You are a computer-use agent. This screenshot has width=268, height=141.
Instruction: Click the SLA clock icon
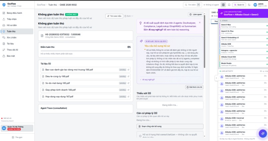pyautogui.click(x=125, y=16)
